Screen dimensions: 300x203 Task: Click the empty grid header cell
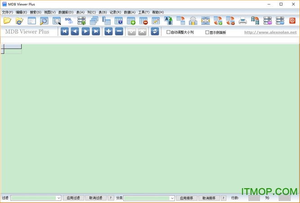click(x=13, y=46)
